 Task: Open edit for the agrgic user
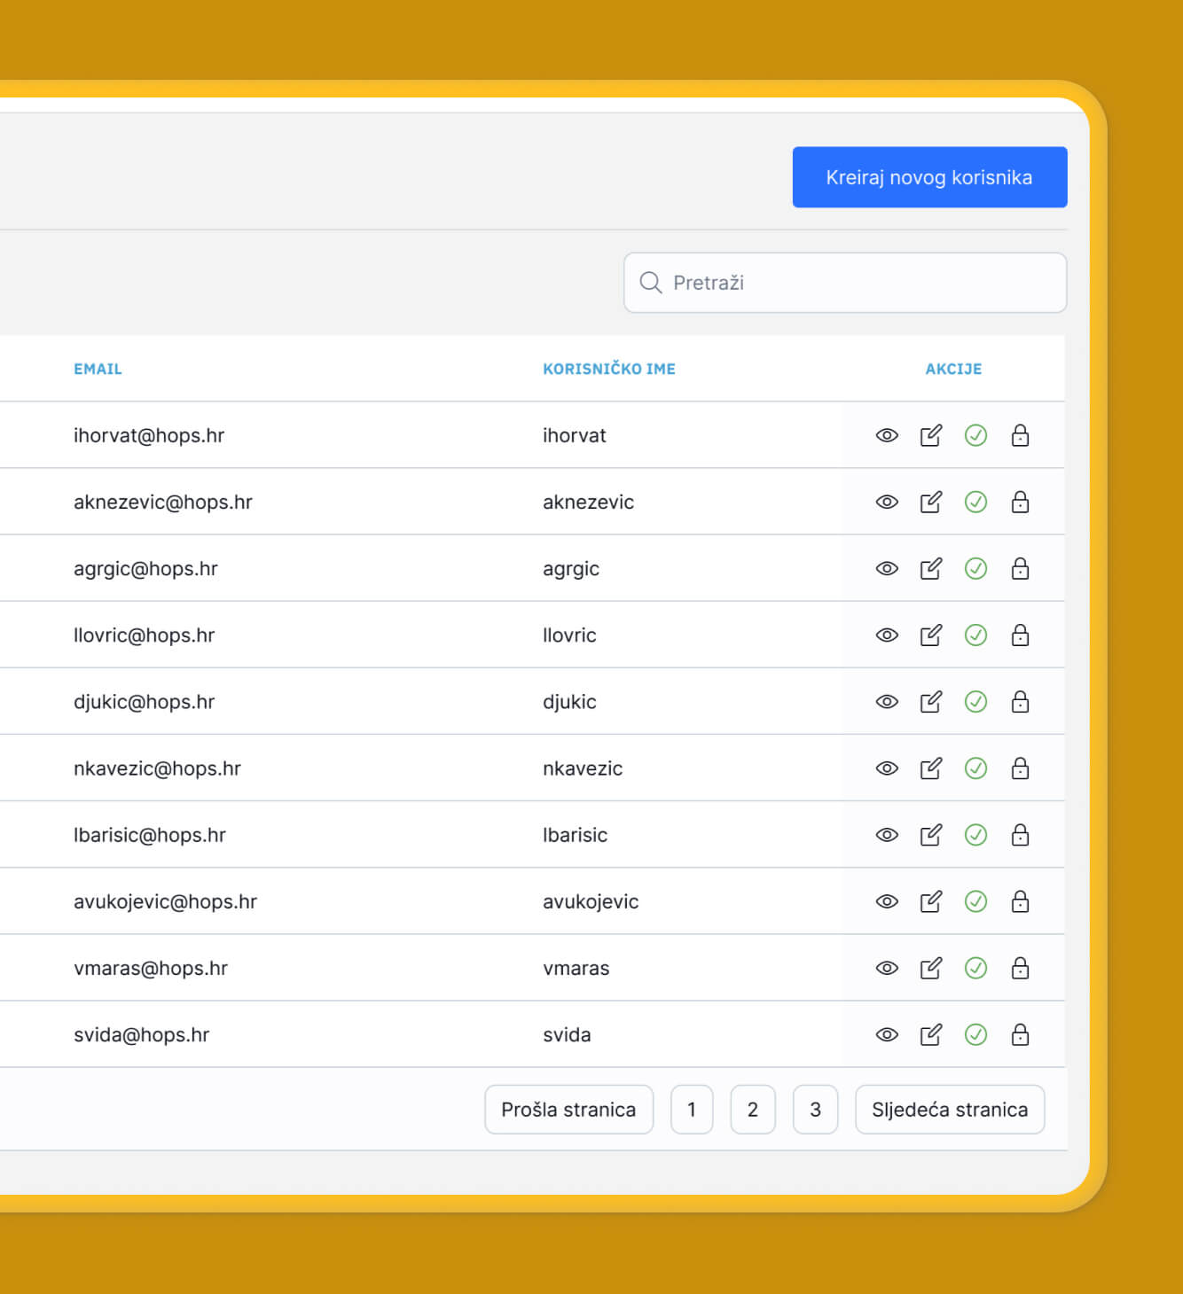[x=931, y=568]
